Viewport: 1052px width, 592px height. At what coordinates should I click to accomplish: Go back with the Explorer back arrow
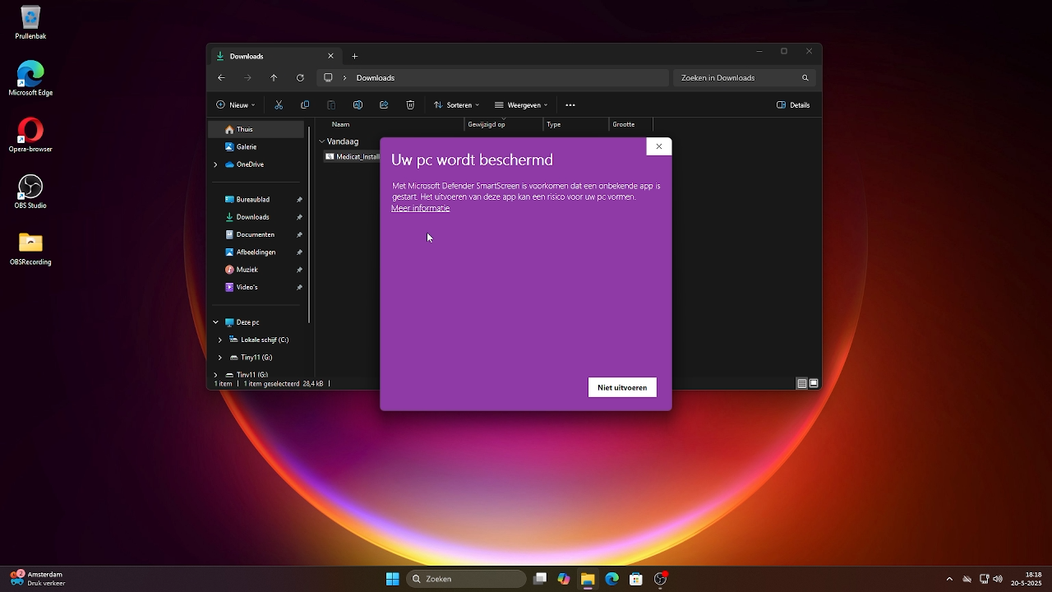tap(221, 78)
